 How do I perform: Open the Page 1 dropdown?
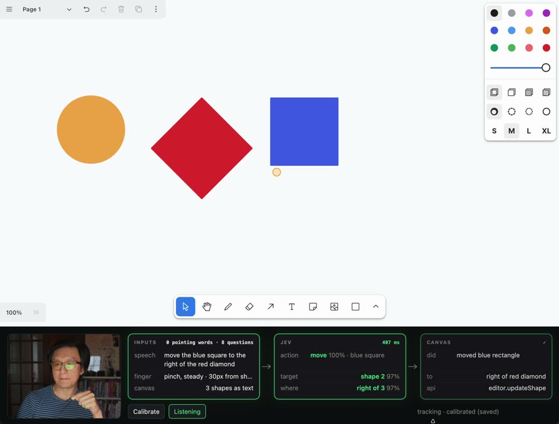(47, 9)
